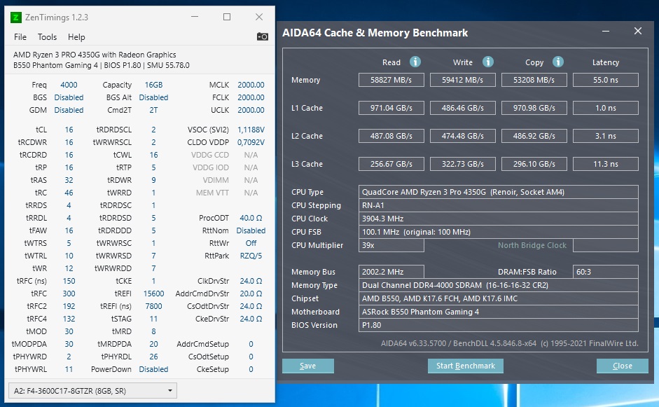Minimize the ZenTimings window
The width and height of the screenshot is (659, 407).
point(195,17)
